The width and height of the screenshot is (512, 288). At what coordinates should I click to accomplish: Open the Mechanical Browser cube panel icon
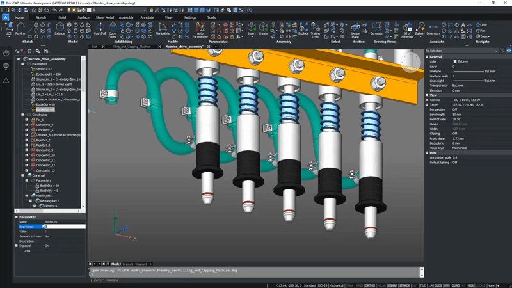(x=6, y=53)
